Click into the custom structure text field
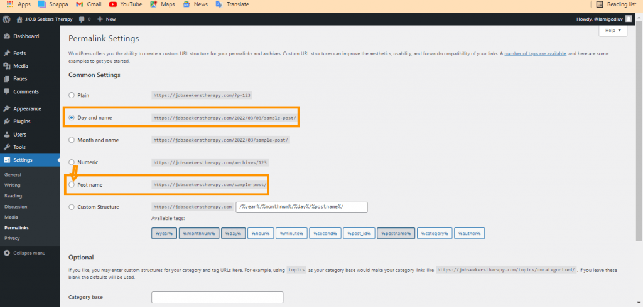Viewport: 643px width, 307px height. tap(301, 207)
